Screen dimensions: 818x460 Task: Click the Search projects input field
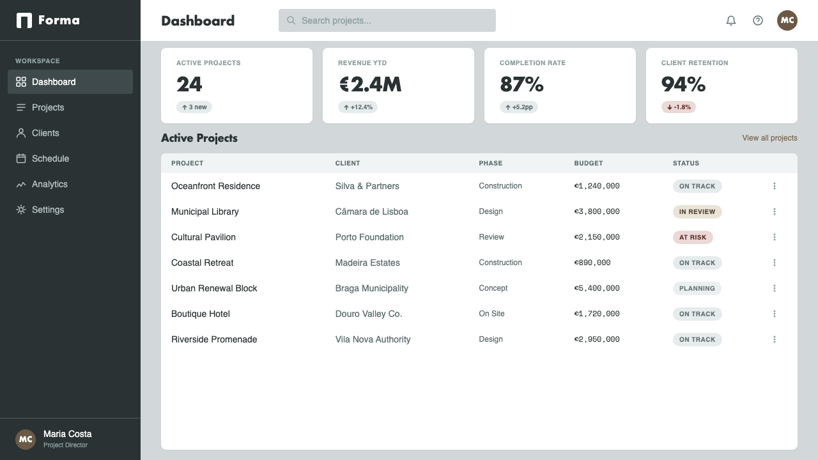[387, 20]
